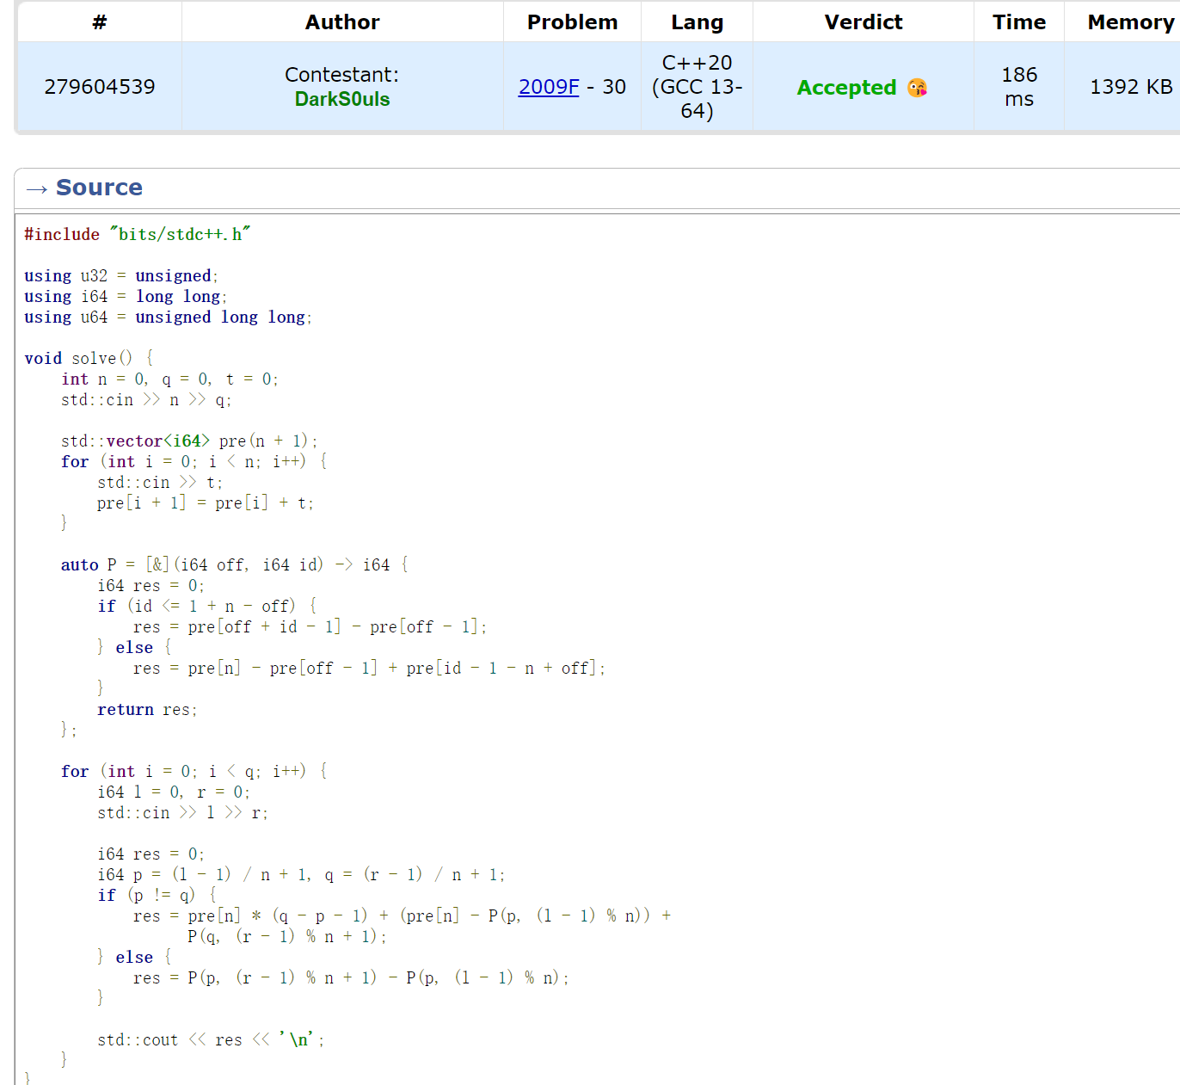Image resolution: width=1180 pixels, height=1085 pixels.
Task: Select the green Accepted verdict text
Action: click(845, 88)
